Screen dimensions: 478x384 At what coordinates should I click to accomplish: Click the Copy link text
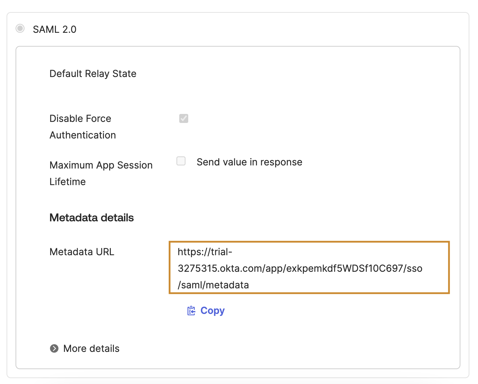[212, 311]
